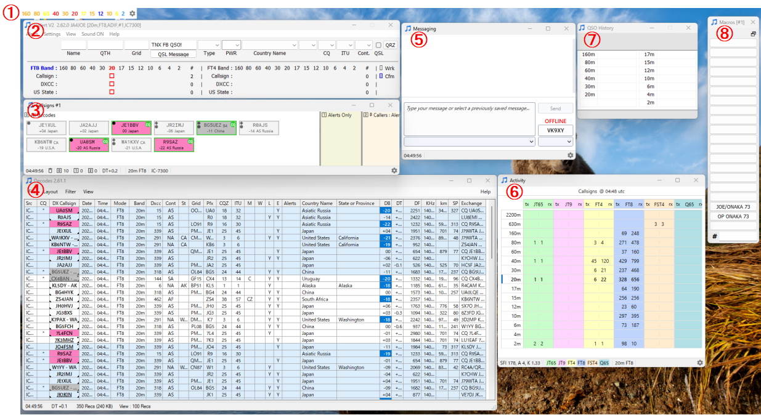Open the CQ zone dropdown
Viewport: 761px width, 415px height.
(327, 45)
